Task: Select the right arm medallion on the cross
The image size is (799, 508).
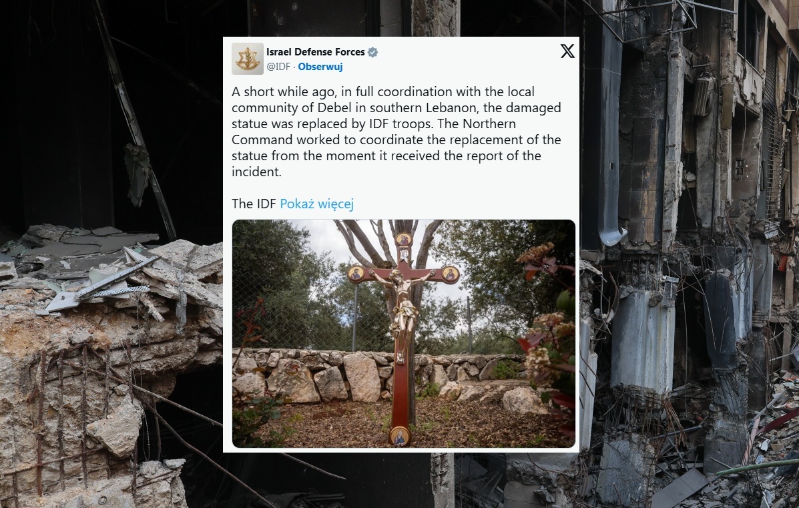Action: click(450, 274)
